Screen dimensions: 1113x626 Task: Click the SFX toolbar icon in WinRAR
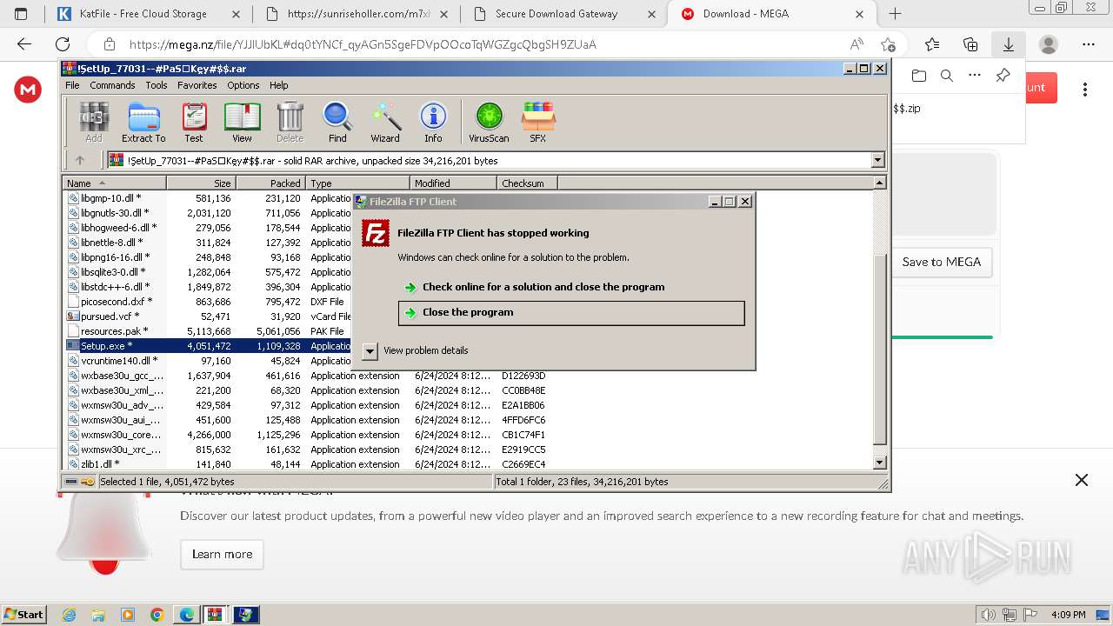pyautogui.click(x=538, y=122)
